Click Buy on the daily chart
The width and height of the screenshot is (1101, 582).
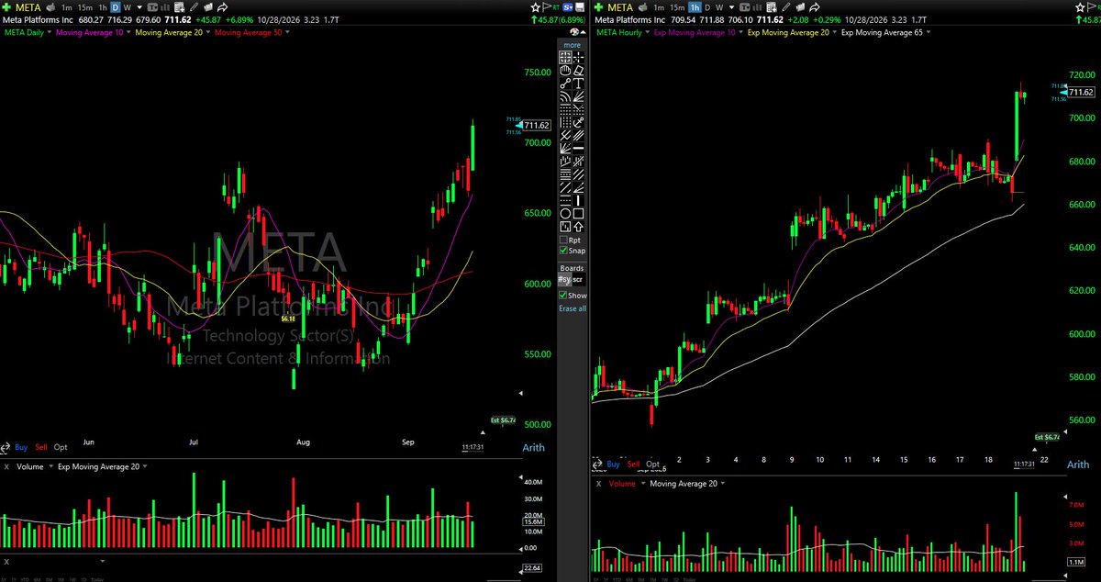21,447
